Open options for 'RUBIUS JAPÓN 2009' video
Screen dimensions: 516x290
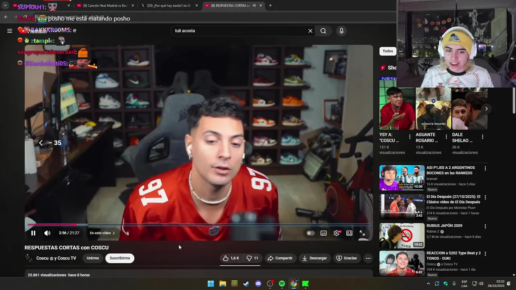tap(485, 226)
